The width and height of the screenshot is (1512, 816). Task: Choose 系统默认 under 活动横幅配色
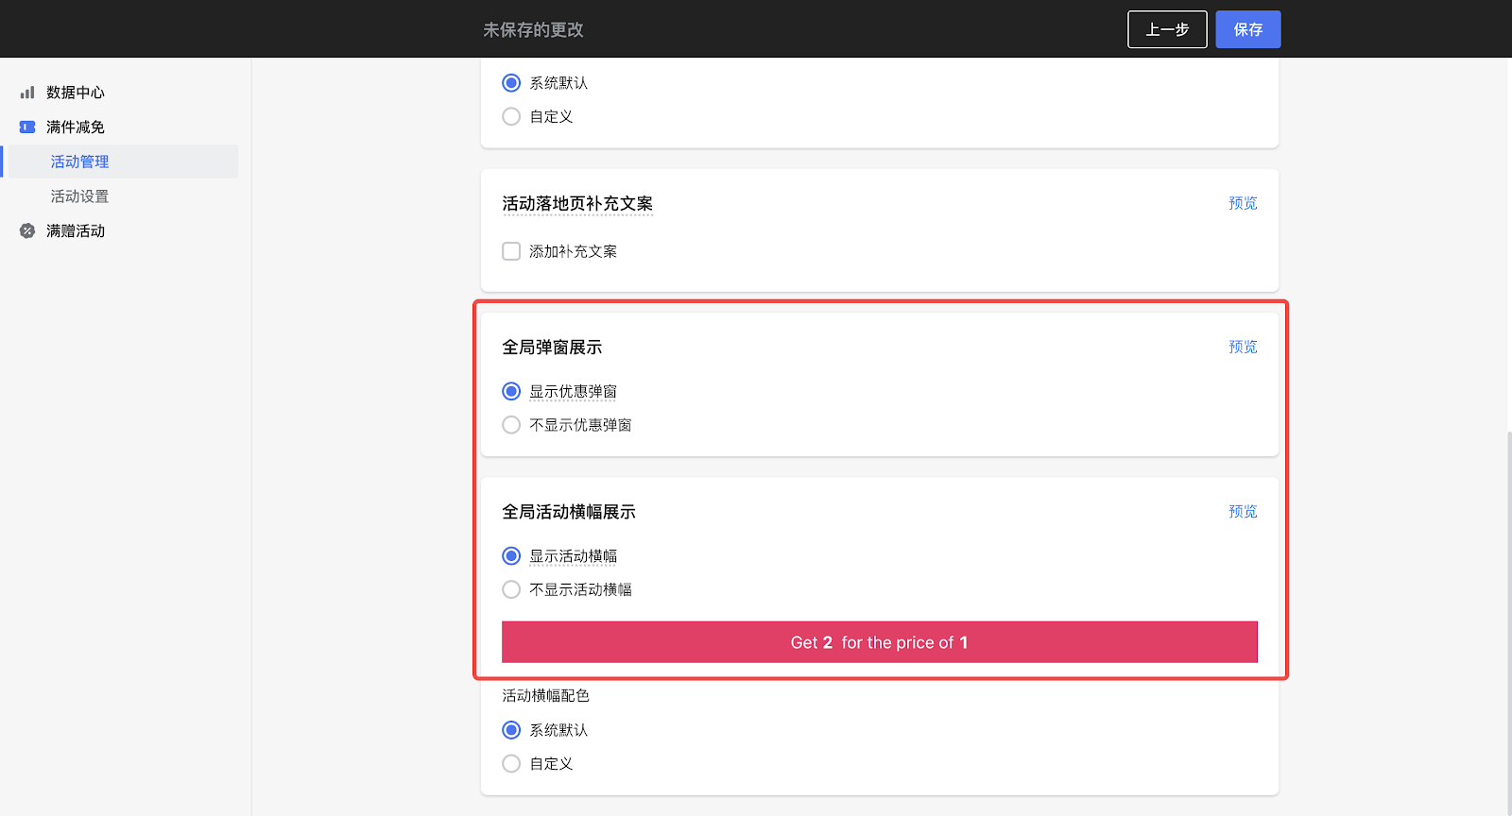click(x=511, y=730)
